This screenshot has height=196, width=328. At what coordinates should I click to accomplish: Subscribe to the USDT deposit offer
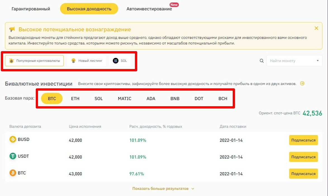(303, 157)
